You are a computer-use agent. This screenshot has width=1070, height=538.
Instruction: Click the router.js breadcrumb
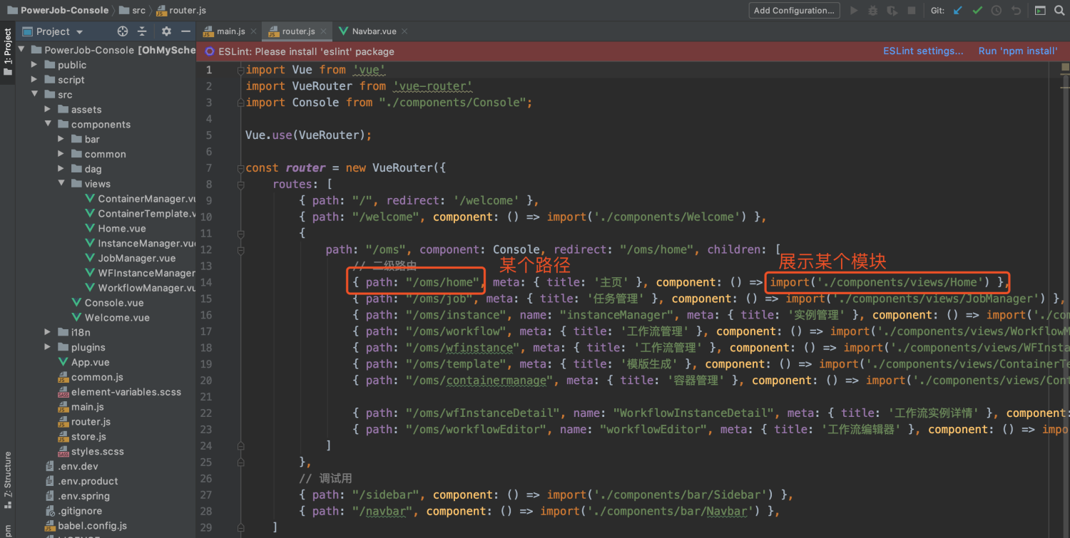point(182,11)
